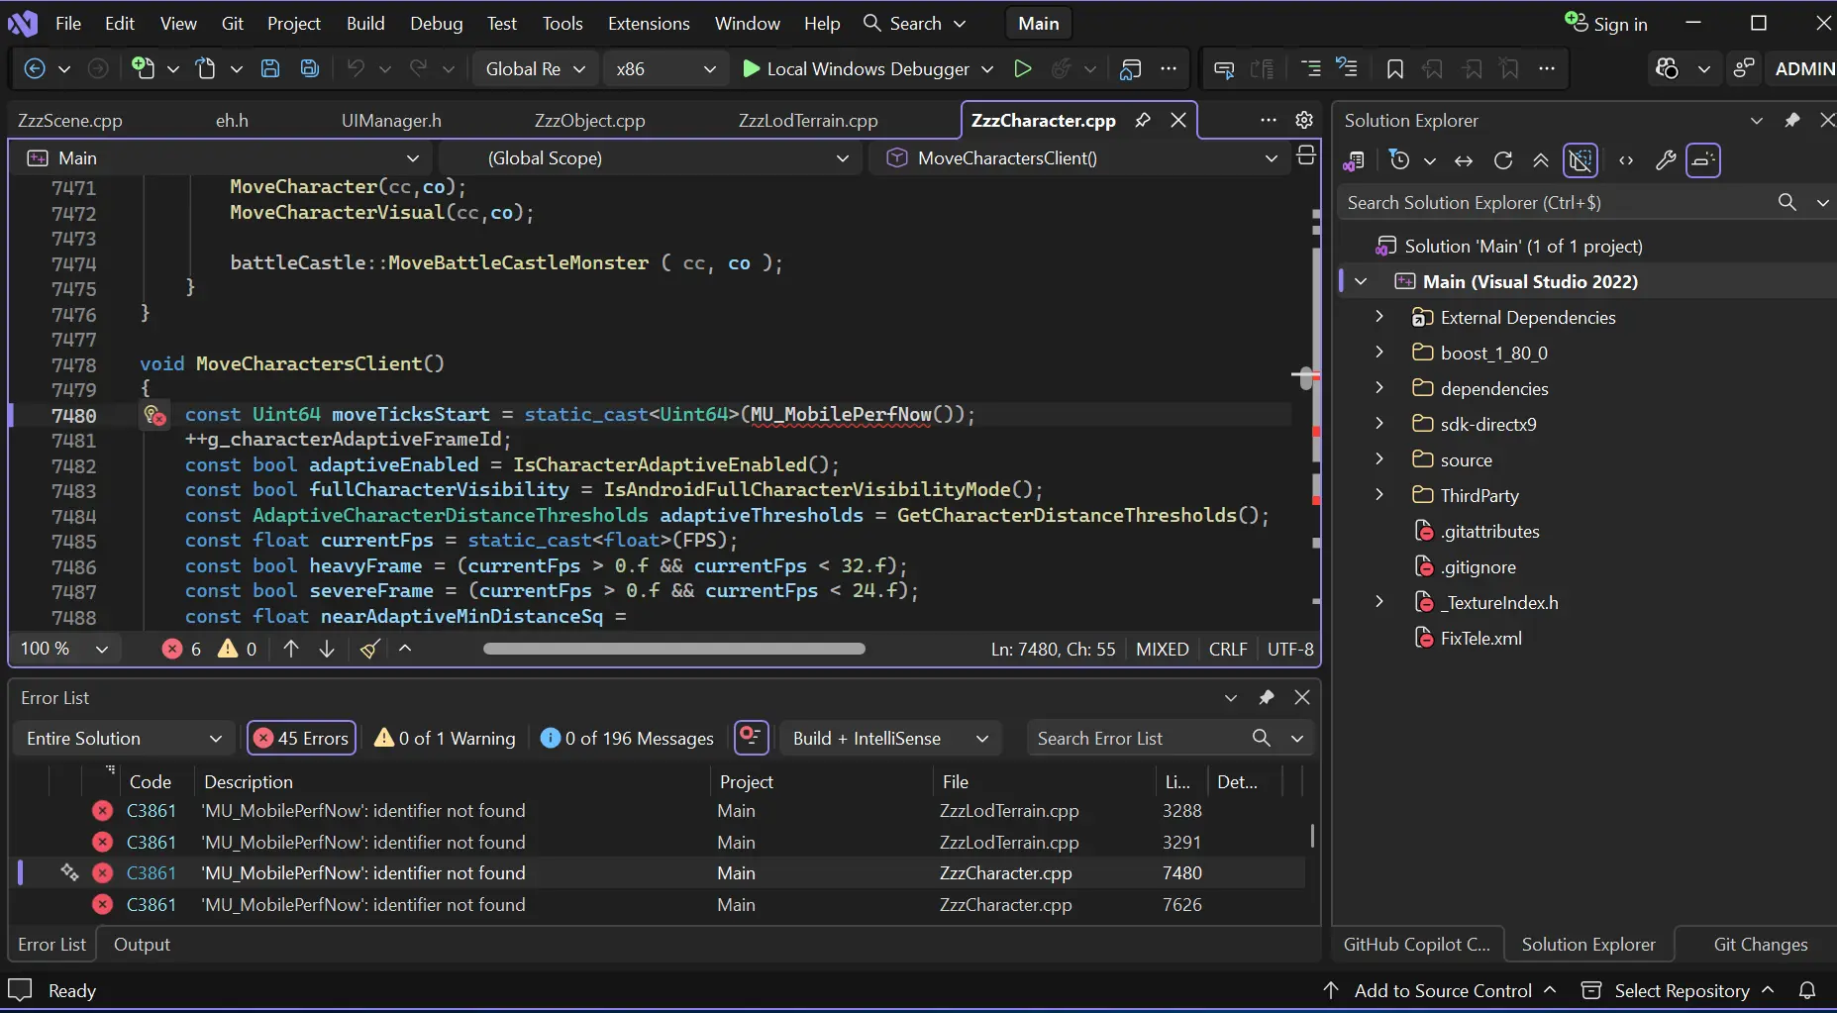Click the Save file icon

270,68
